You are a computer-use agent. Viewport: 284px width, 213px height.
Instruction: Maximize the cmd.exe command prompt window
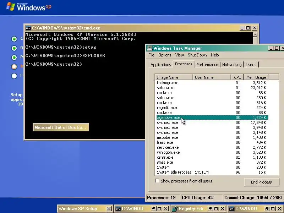click(248, 28)
